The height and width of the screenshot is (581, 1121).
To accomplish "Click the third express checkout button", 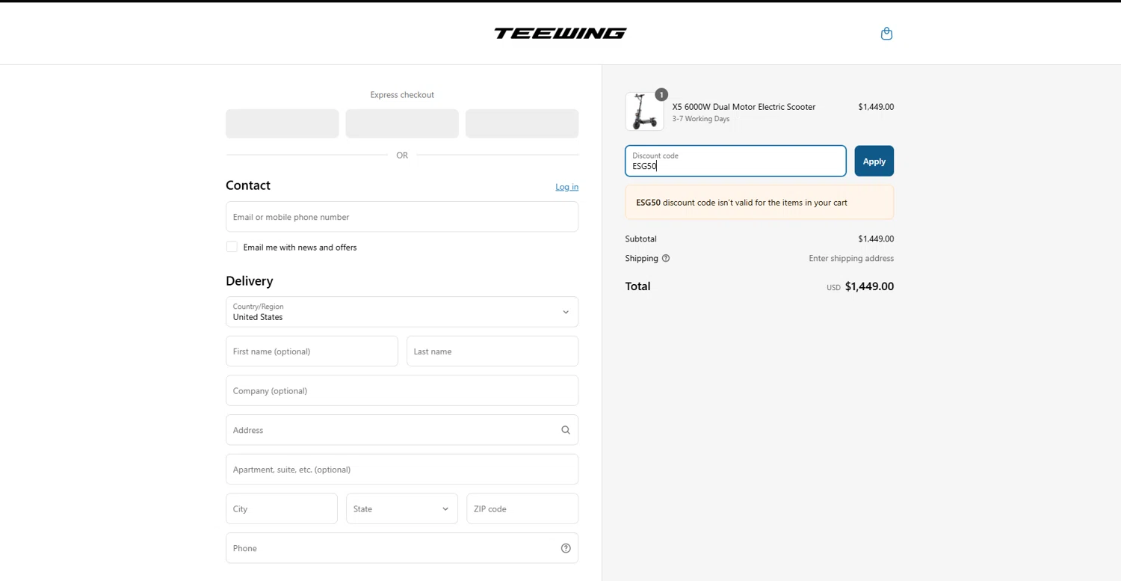I will [522, 123].
